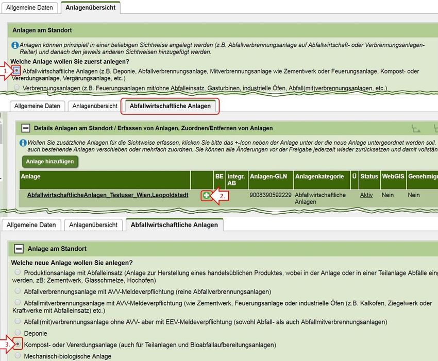Select 'Mechanisch-biologische Anlage' radio option
438x361 pixels.
pyautogui.click(x=19, y=356)
